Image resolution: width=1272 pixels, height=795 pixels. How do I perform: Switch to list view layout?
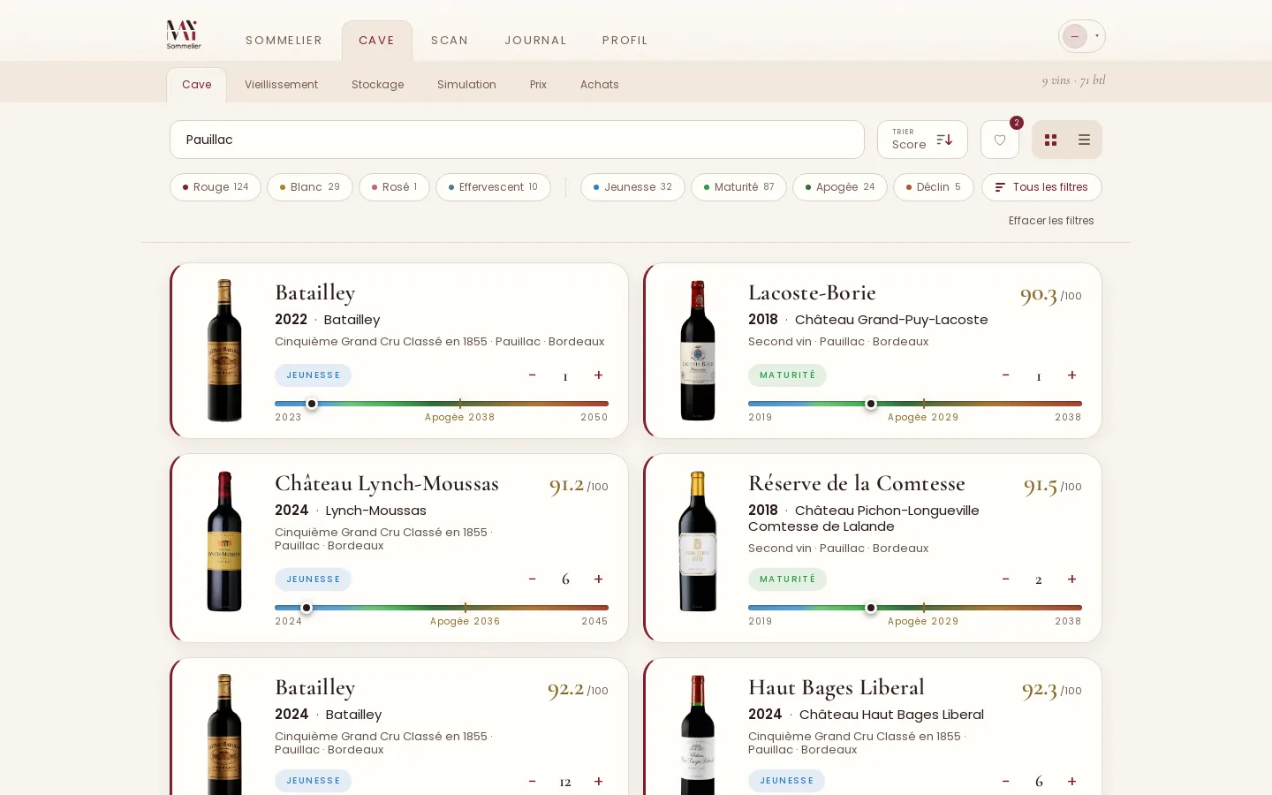(1084, 140)
